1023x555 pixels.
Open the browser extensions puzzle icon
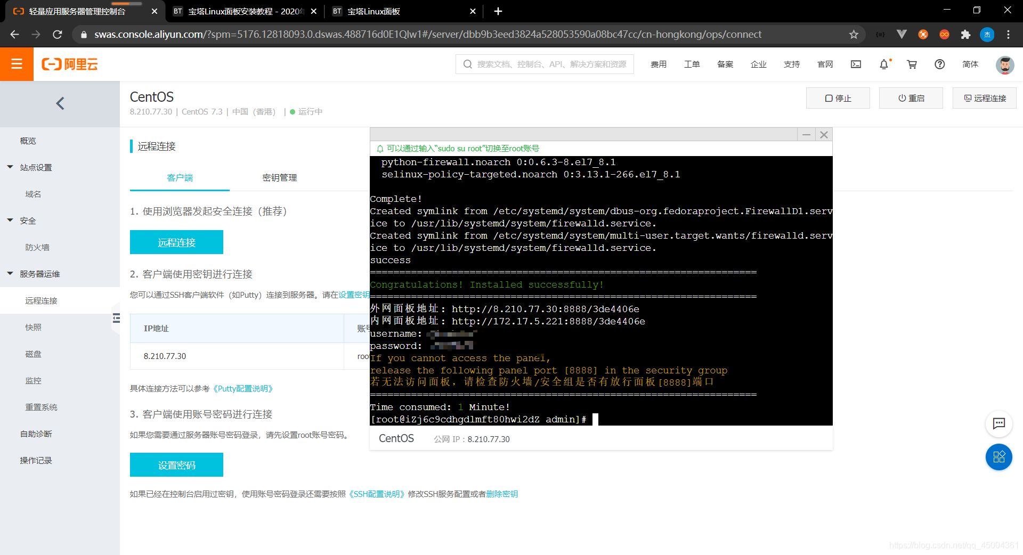965,35
